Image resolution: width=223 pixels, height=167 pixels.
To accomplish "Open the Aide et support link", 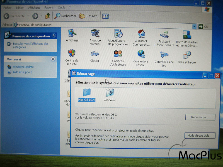I will [x=22, y=72].
